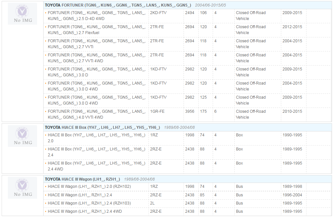Click displacement 1998 in HIACE Box row

pos(189,135)
